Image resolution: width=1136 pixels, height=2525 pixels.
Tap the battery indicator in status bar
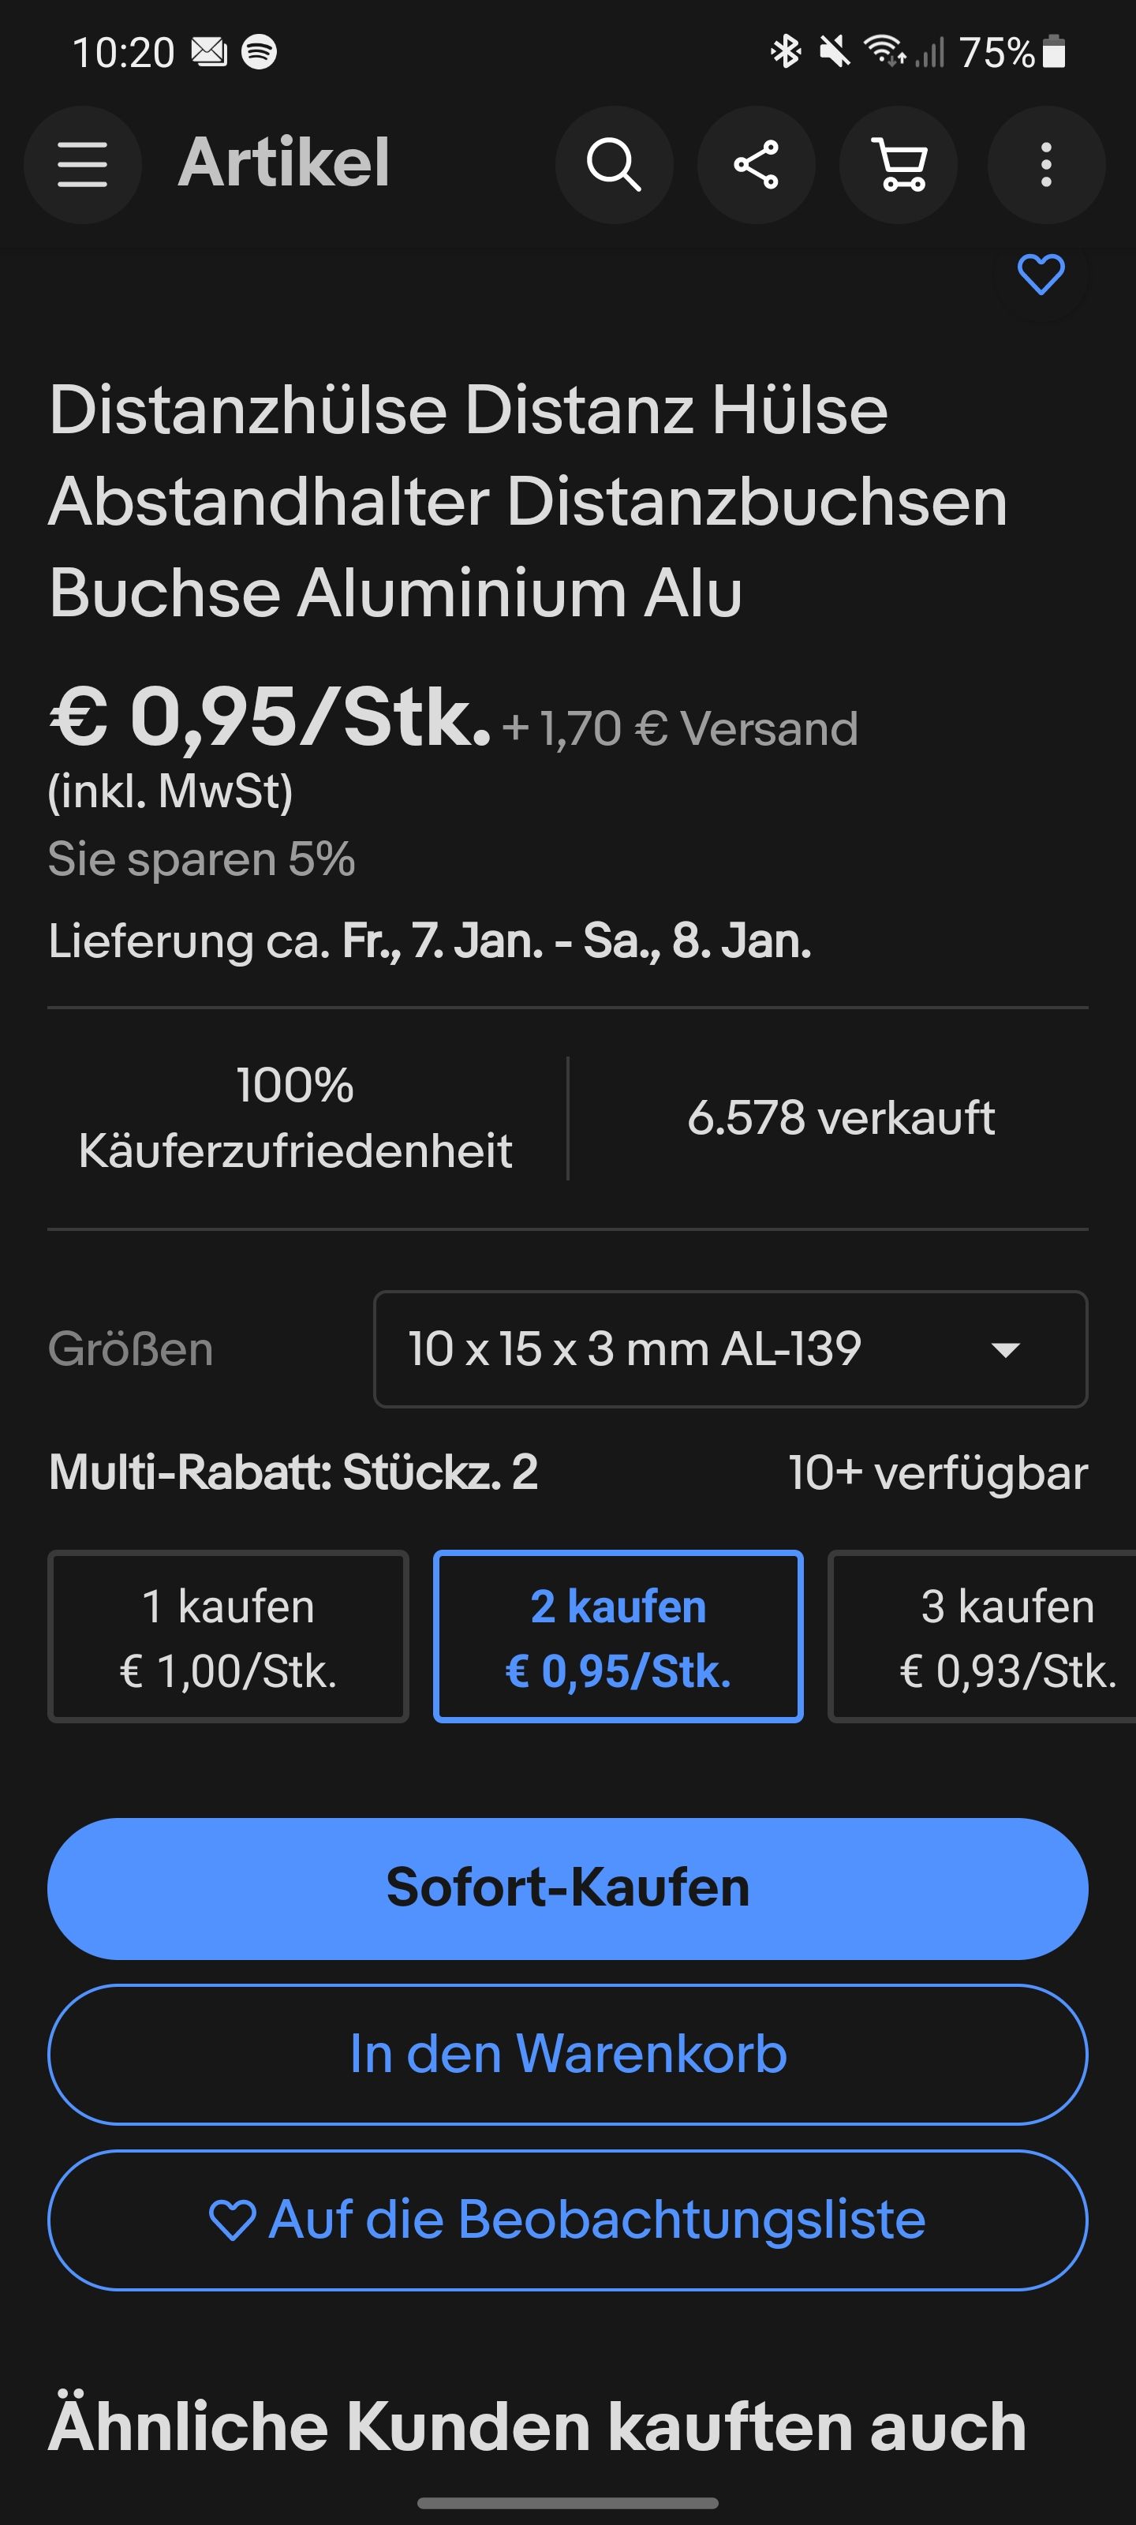coord(1054,51)
